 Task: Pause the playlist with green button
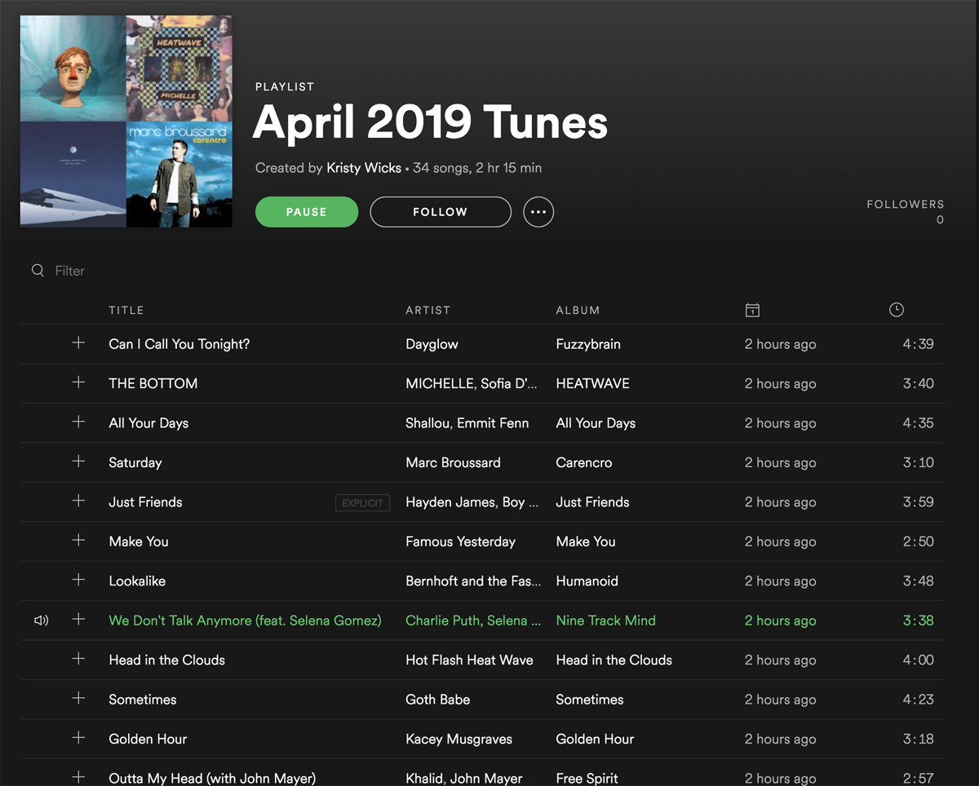click(x=306, y=212)
